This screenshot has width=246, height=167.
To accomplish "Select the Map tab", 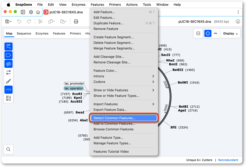I will 9,34.
